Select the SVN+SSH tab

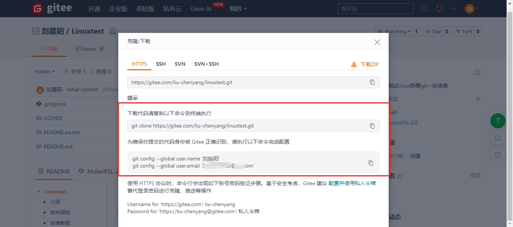[206, 64]
